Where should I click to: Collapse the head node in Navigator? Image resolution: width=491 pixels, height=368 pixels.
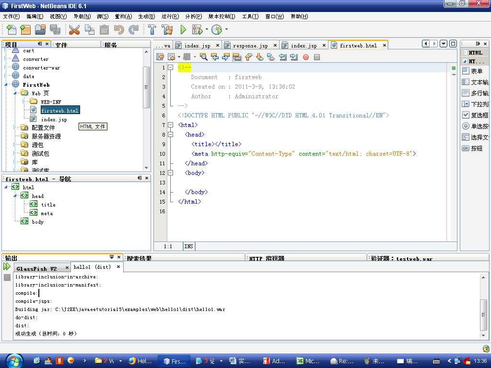(15, 196)
